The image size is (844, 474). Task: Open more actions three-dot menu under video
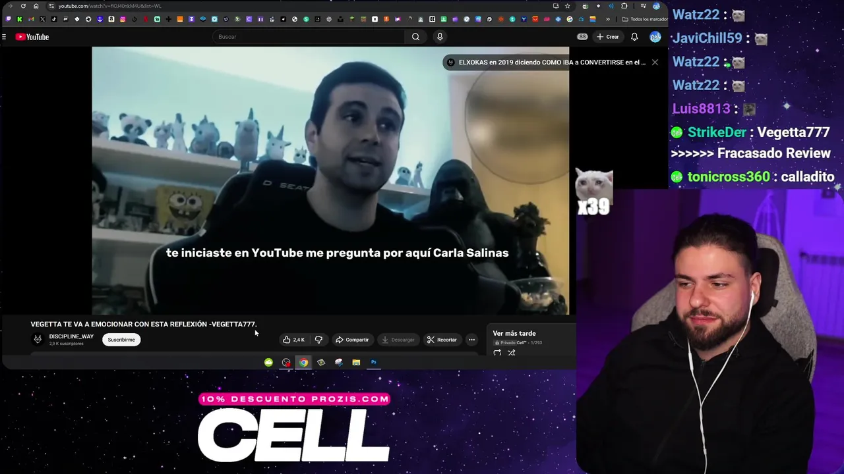[471, 340]
